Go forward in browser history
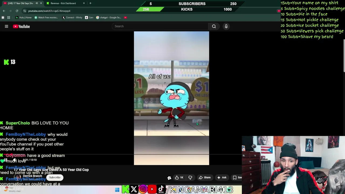This screenshot has width=345, height=194. pyautogui.click(x=10, y=11)
